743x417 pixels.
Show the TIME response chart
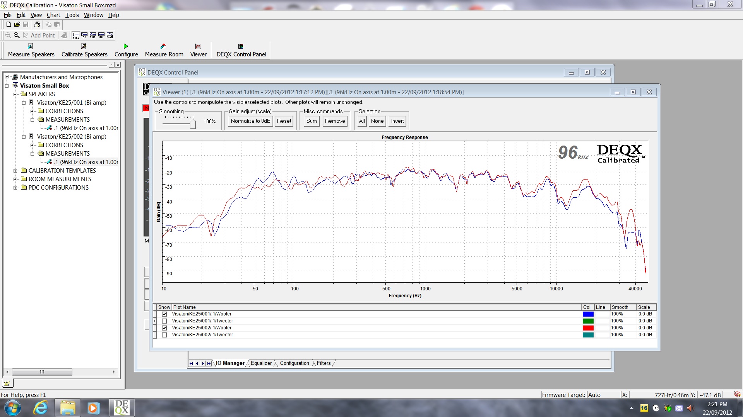coord(93,36)
